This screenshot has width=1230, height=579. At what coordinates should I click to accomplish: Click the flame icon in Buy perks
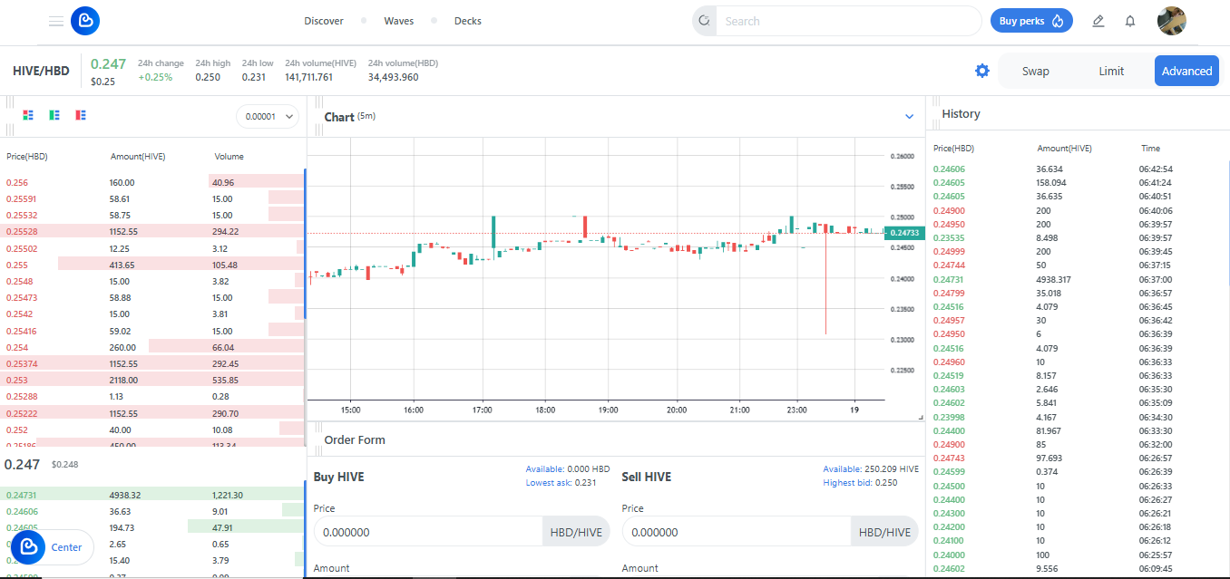coord(1058,21)
